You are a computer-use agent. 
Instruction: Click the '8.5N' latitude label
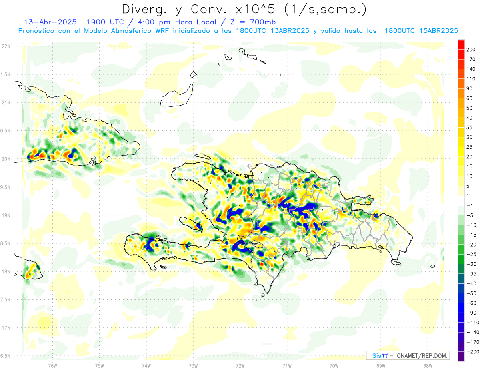coord(6,243)
